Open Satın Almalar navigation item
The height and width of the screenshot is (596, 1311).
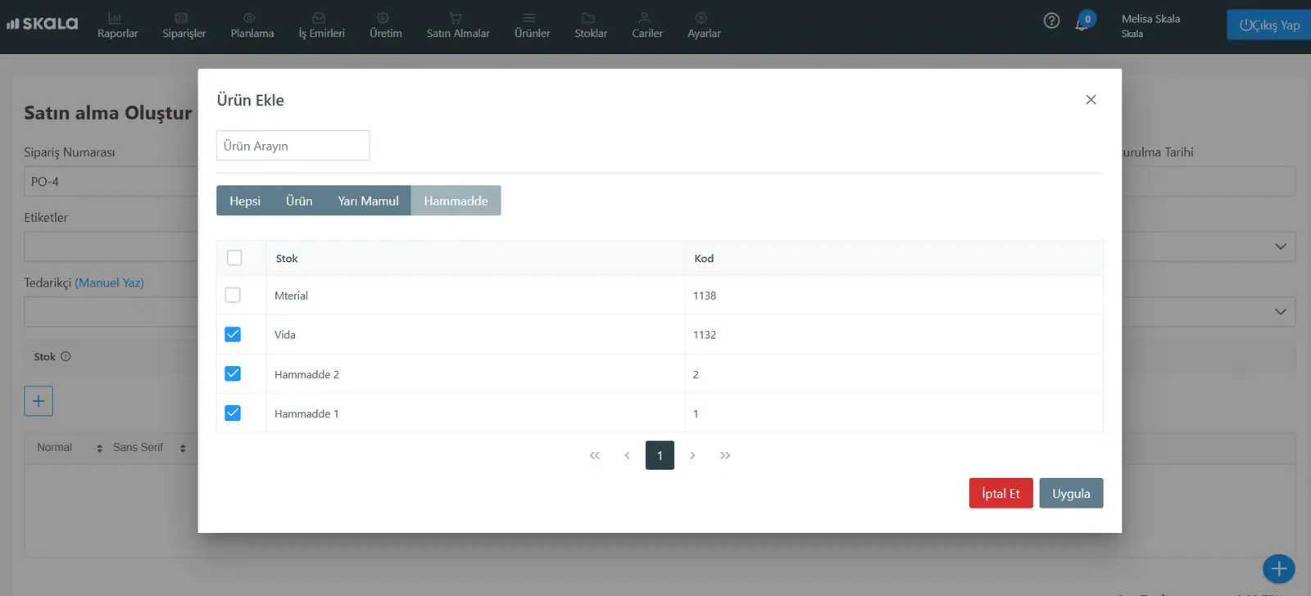click(458, 25)
